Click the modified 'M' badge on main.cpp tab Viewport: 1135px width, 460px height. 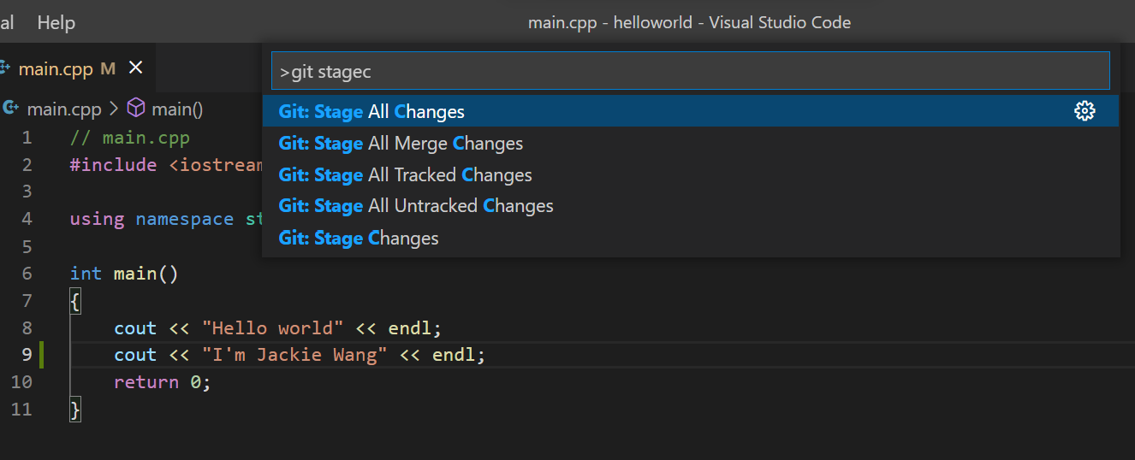(x=108, y=69)
